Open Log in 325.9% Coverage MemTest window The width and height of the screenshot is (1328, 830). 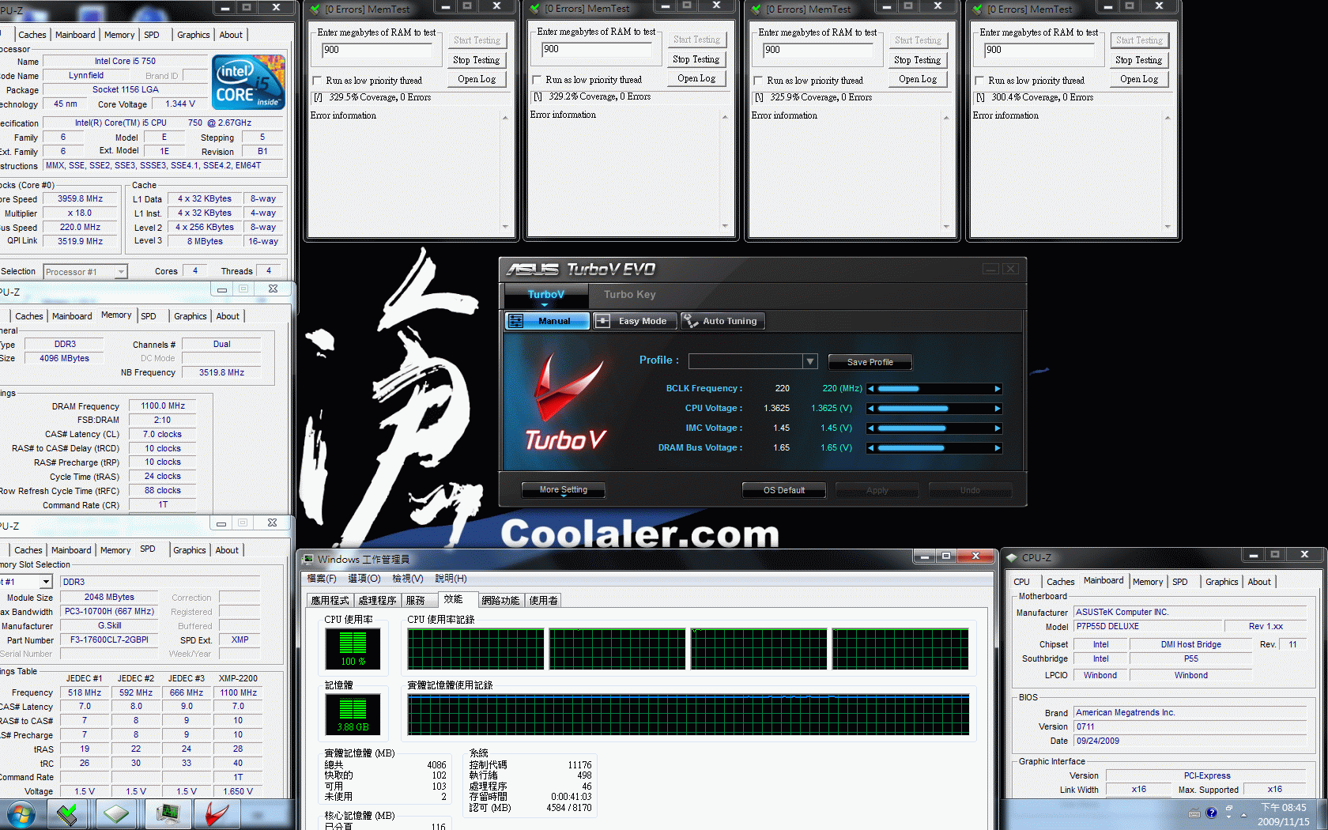[918, 79]
